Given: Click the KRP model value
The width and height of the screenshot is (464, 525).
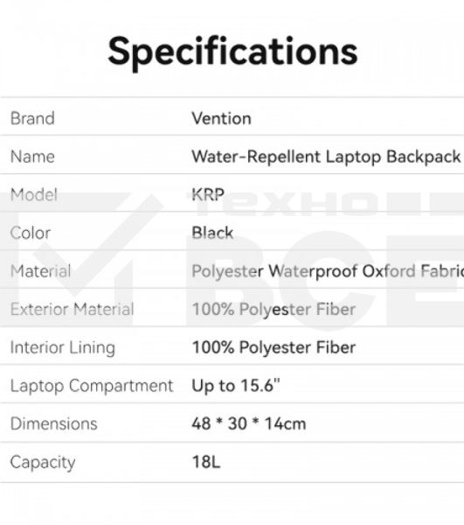Looking at the screenshot, I should pyautogui.click(x=208, y=195).
